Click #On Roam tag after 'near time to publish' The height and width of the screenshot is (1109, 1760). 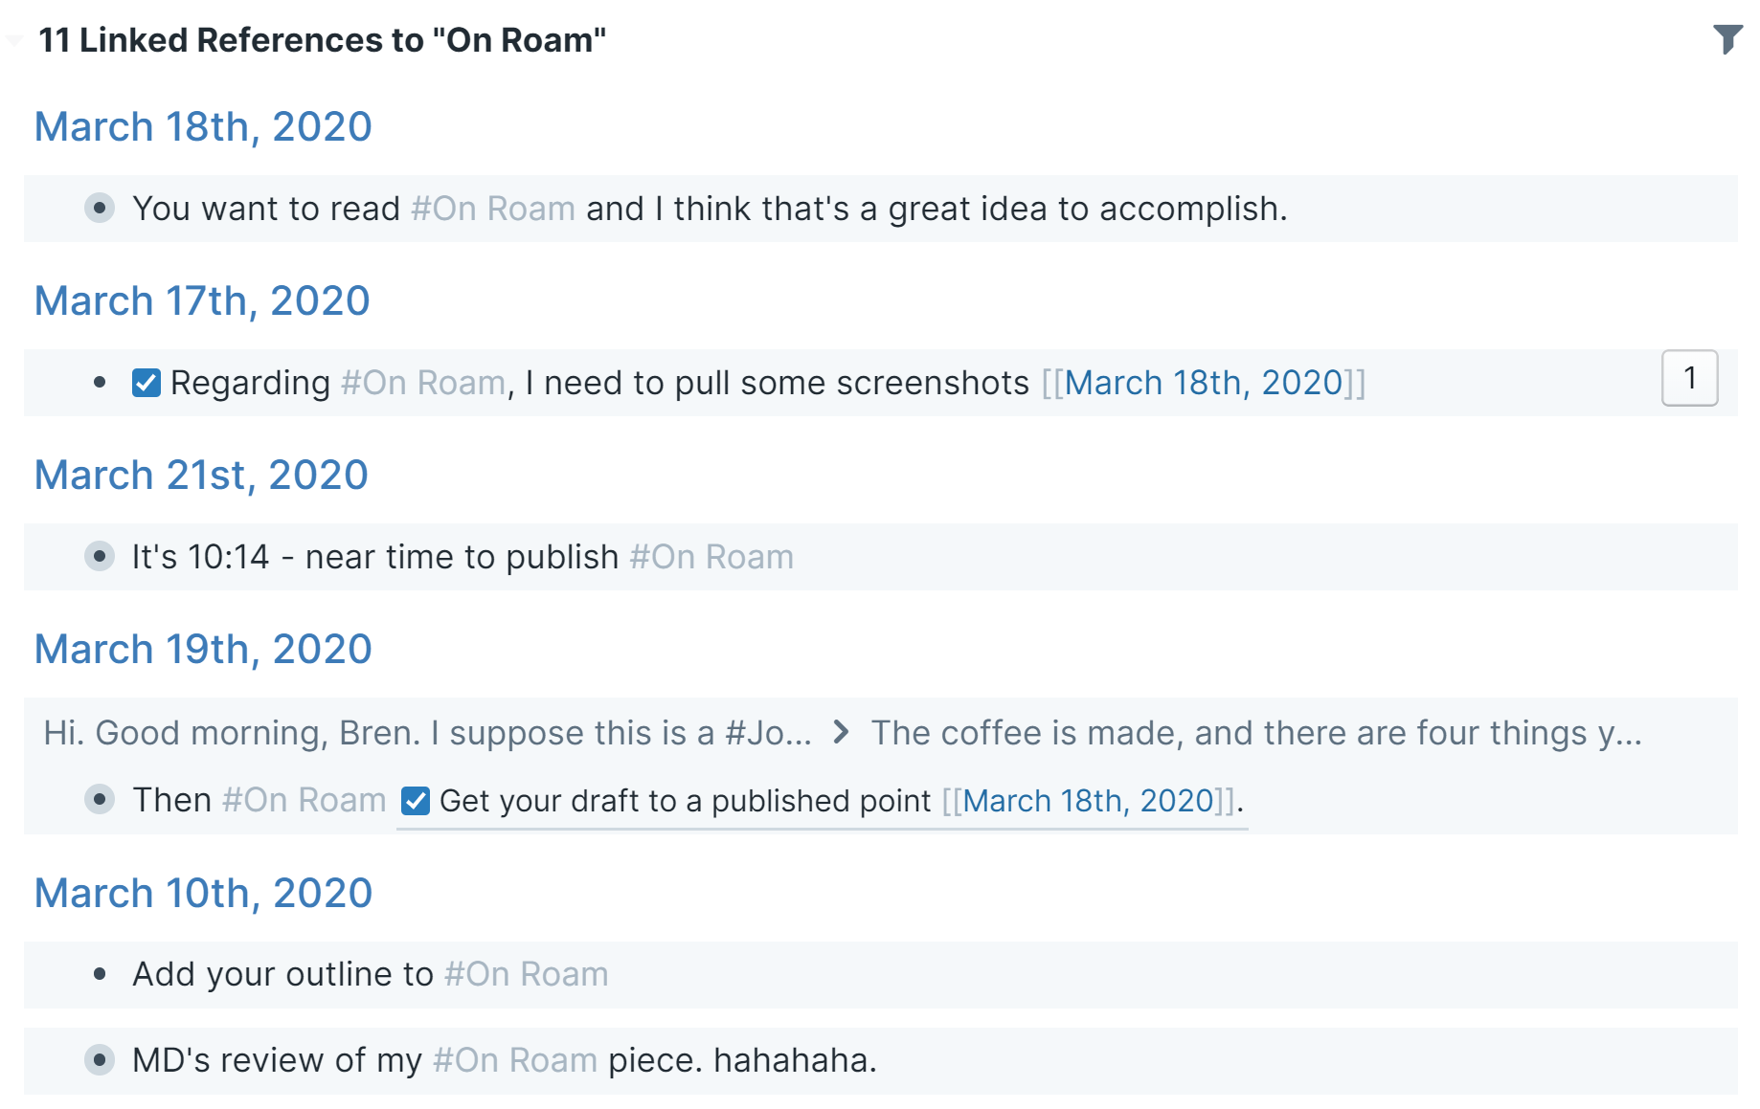pos(711,557)
